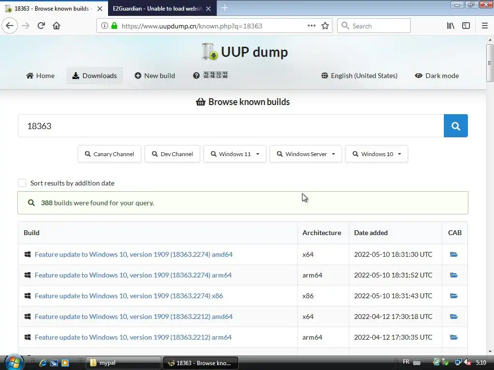The width and height of the screenshot is (494, 370).
Task: Open 18363.2212 arm64 feature update link
Action: click(x=133, y=337)
